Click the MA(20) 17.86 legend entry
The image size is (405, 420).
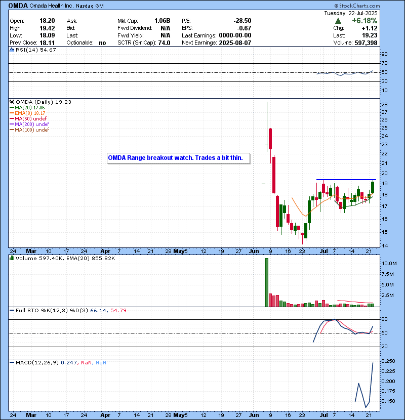27,107
